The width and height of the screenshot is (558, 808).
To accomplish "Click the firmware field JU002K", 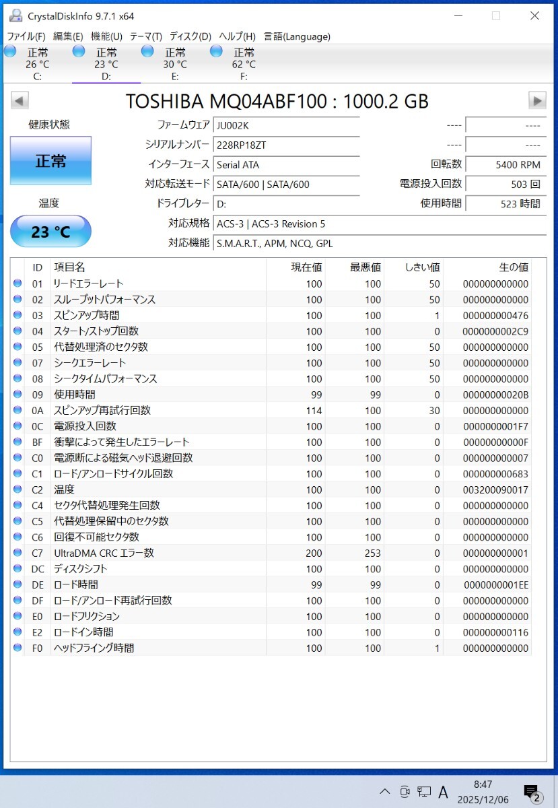I will point(286,125).
